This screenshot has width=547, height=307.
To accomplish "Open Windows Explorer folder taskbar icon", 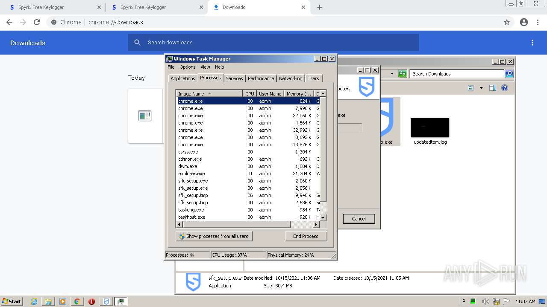I will pos(48,301).
